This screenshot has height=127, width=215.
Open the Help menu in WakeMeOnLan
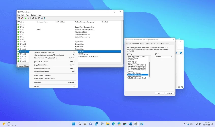[40, 15]
